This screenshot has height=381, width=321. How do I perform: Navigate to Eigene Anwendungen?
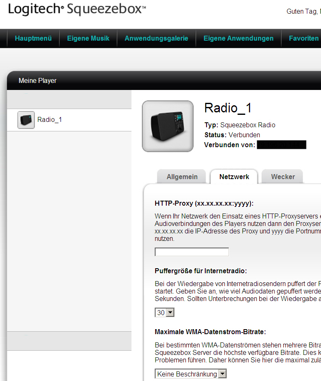238,38
